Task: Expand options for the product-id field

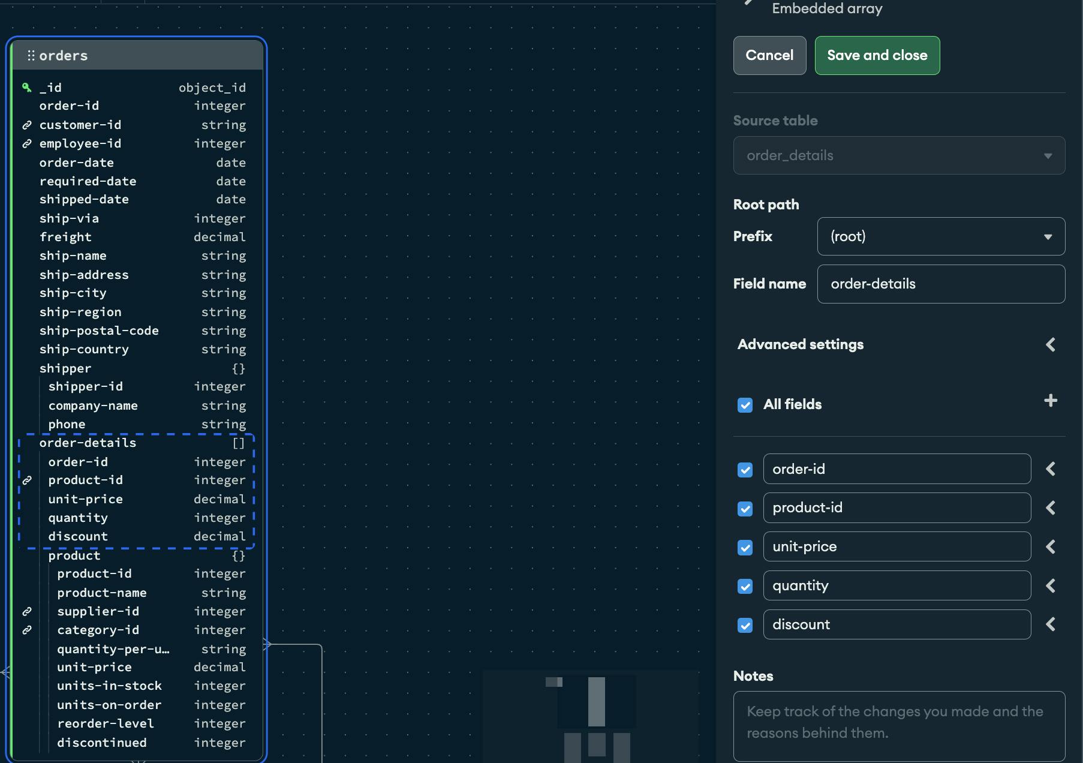Action: tap(1050, 507)
